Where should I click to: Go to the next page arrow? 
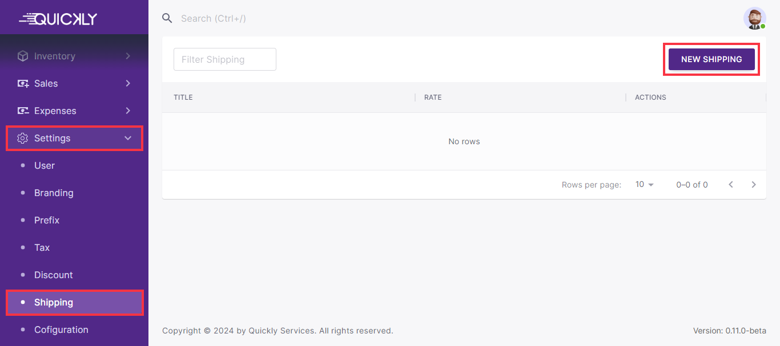[753, 185]
